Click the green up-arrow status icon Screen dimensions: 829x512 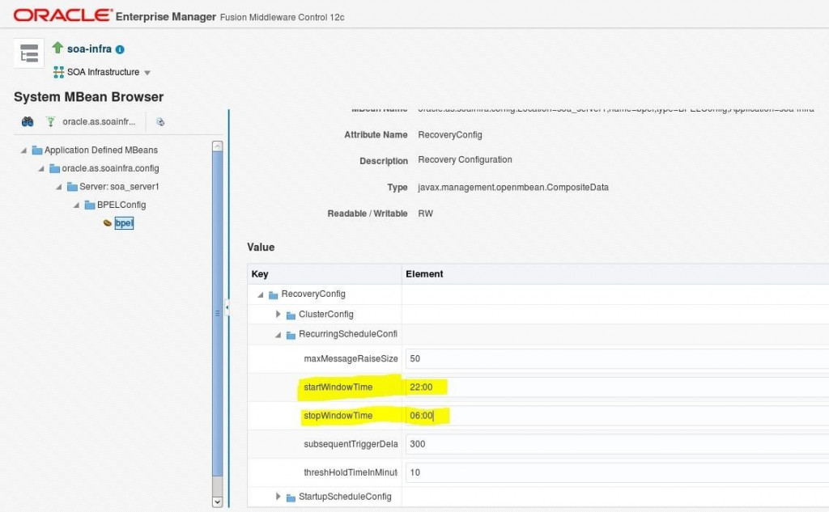tap(57, 48)
